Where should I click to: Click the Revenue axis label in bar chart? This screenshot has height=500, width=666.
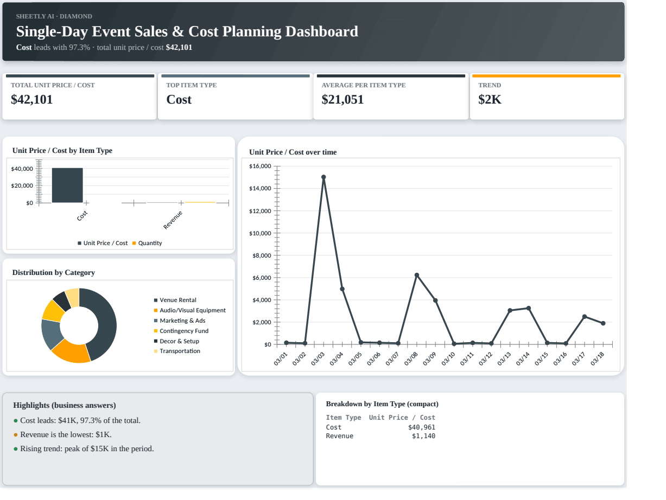click(173, 220)
